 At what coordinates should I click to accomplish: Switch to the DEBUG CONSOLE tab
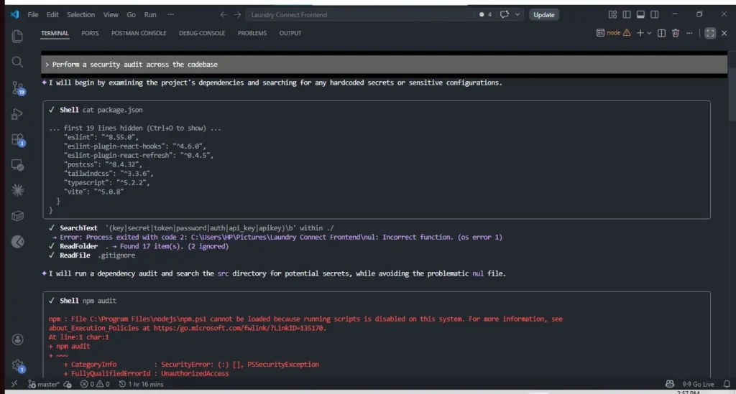coord(202,33)
